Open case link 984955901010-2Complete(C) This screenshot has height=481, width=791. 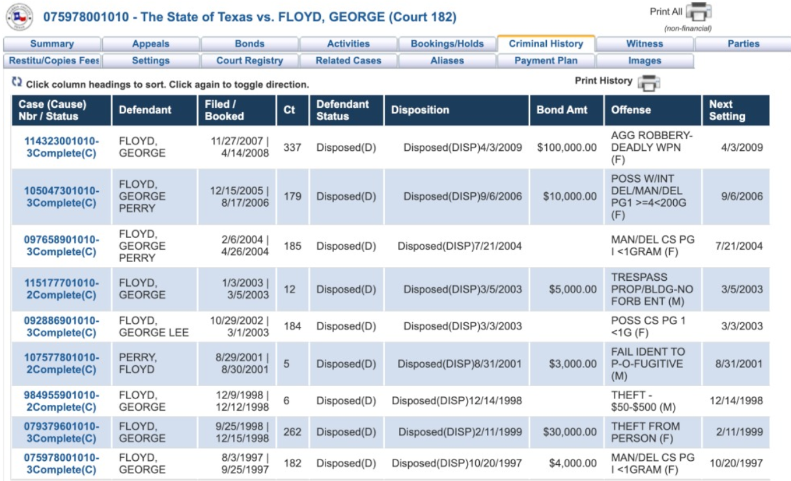[62, 401]
